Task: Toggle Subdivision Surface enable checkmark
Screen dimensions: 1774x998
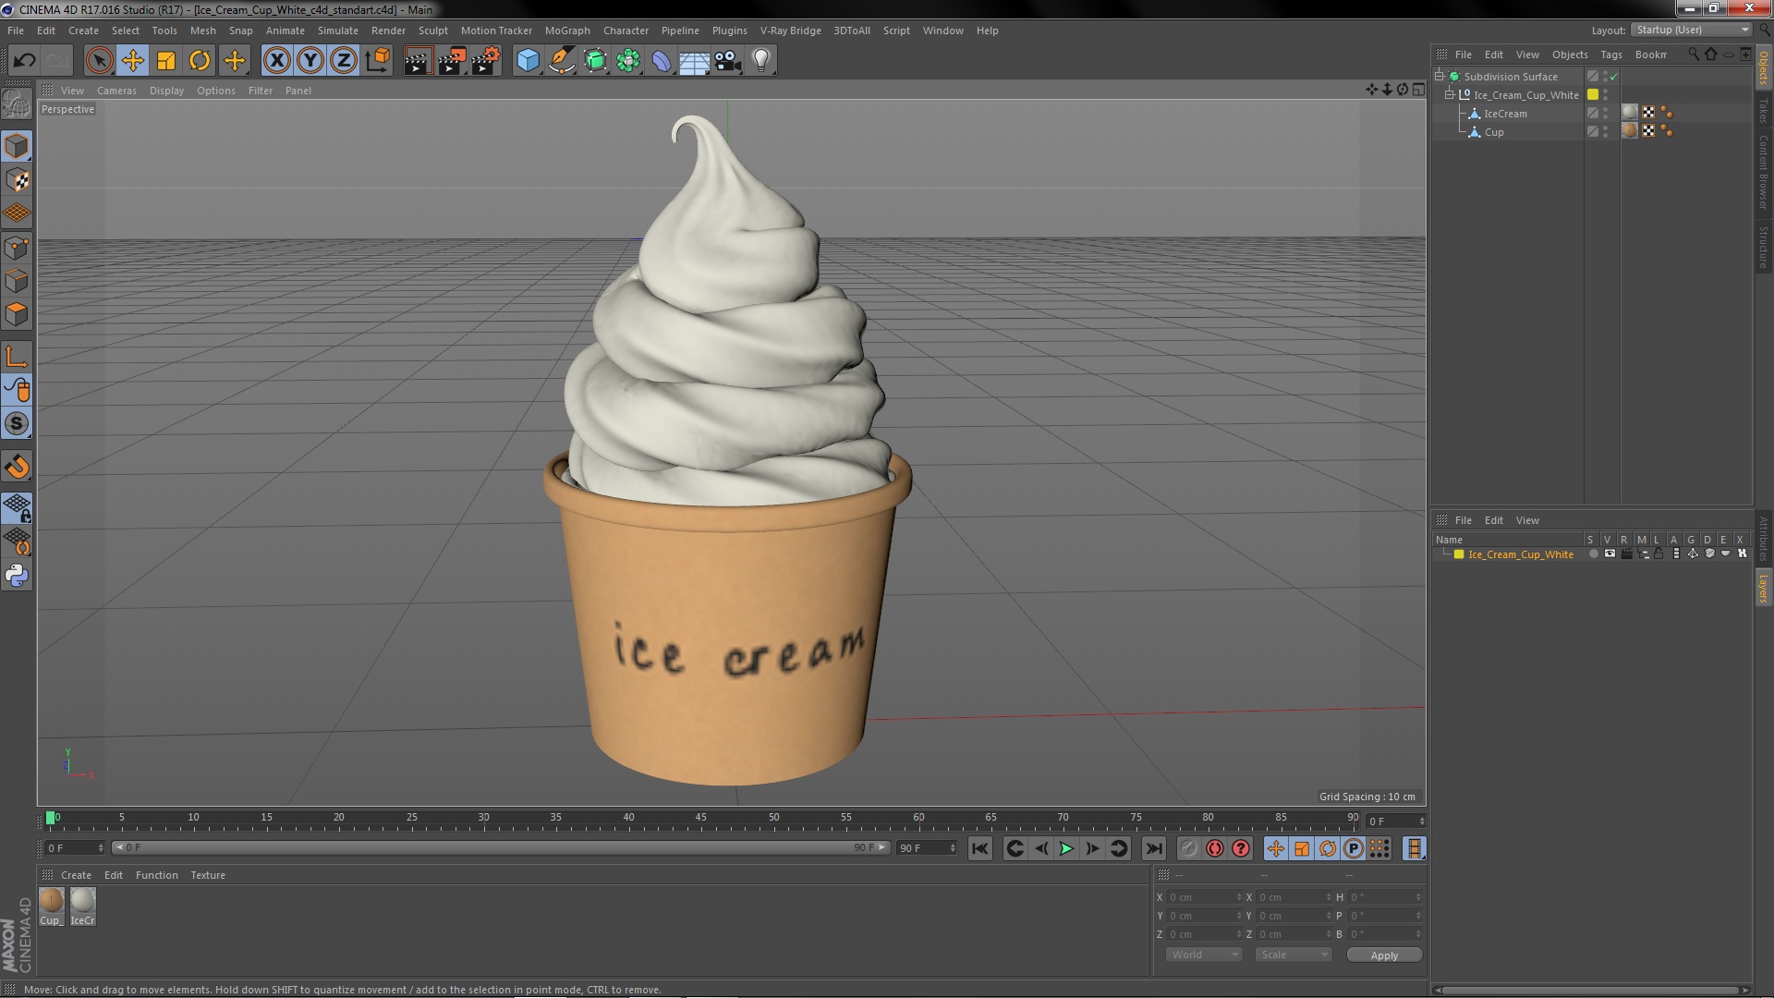Action: [x=1614, y=77]
